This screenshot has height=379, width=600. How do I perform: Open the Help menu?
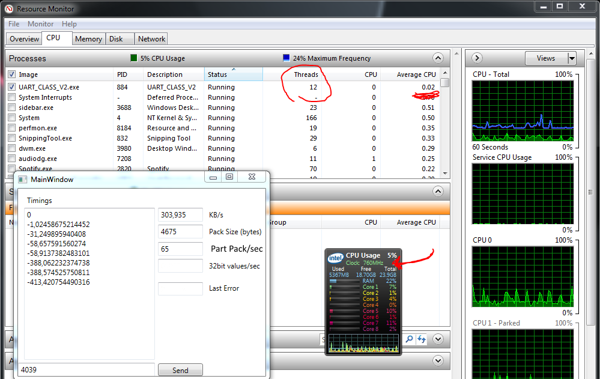pos(69,24)
